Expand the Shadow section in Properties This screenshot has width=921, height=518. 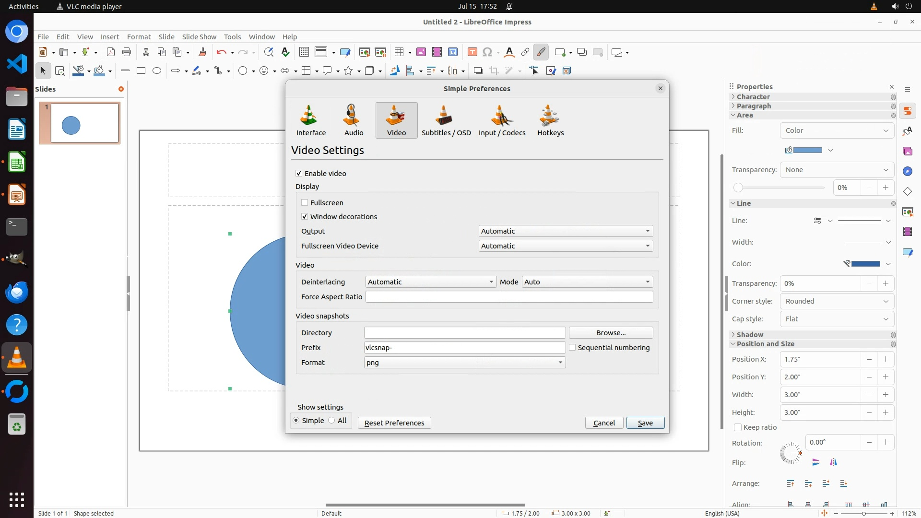(750, 335)
